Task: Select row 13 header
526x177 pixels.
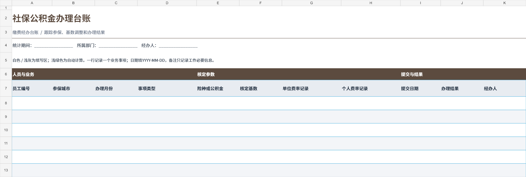Action: 6,170
